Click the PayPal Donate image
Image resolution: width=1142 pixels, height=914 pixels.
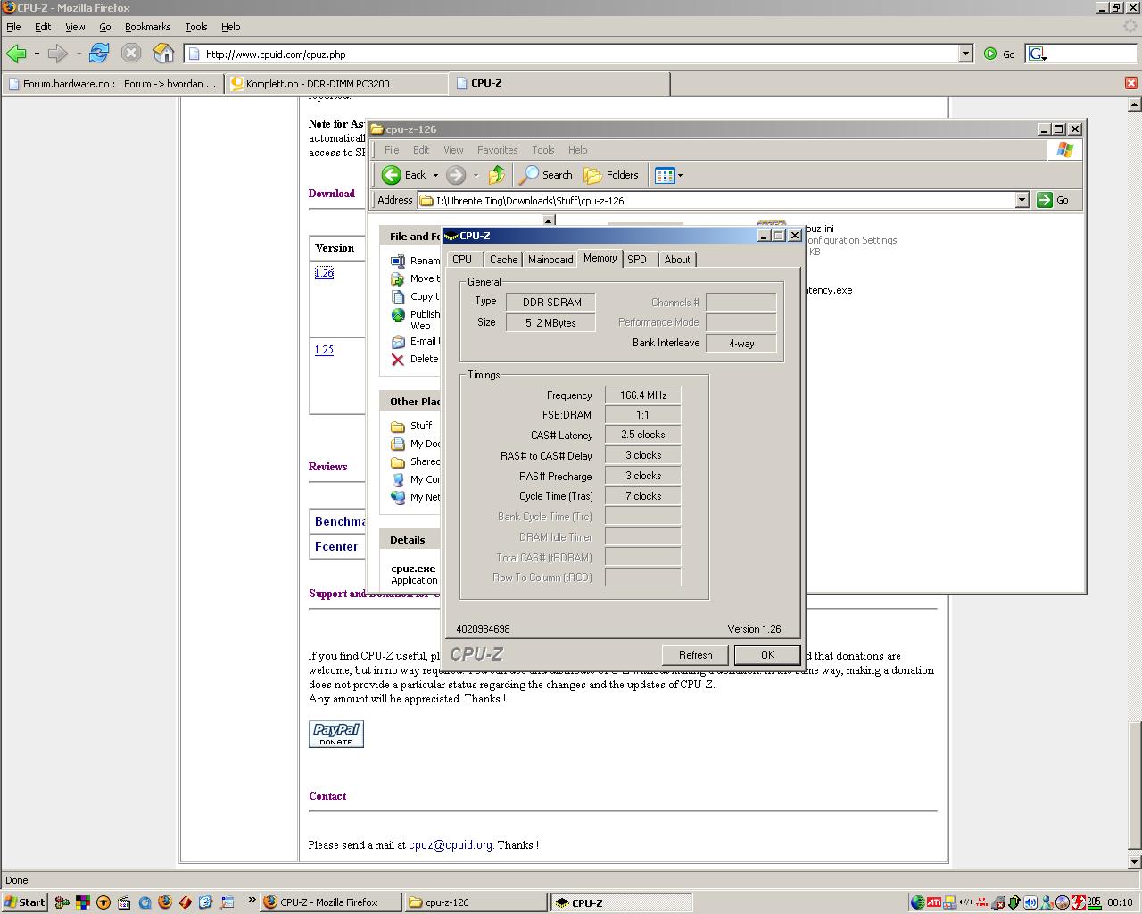click(335, 734)
